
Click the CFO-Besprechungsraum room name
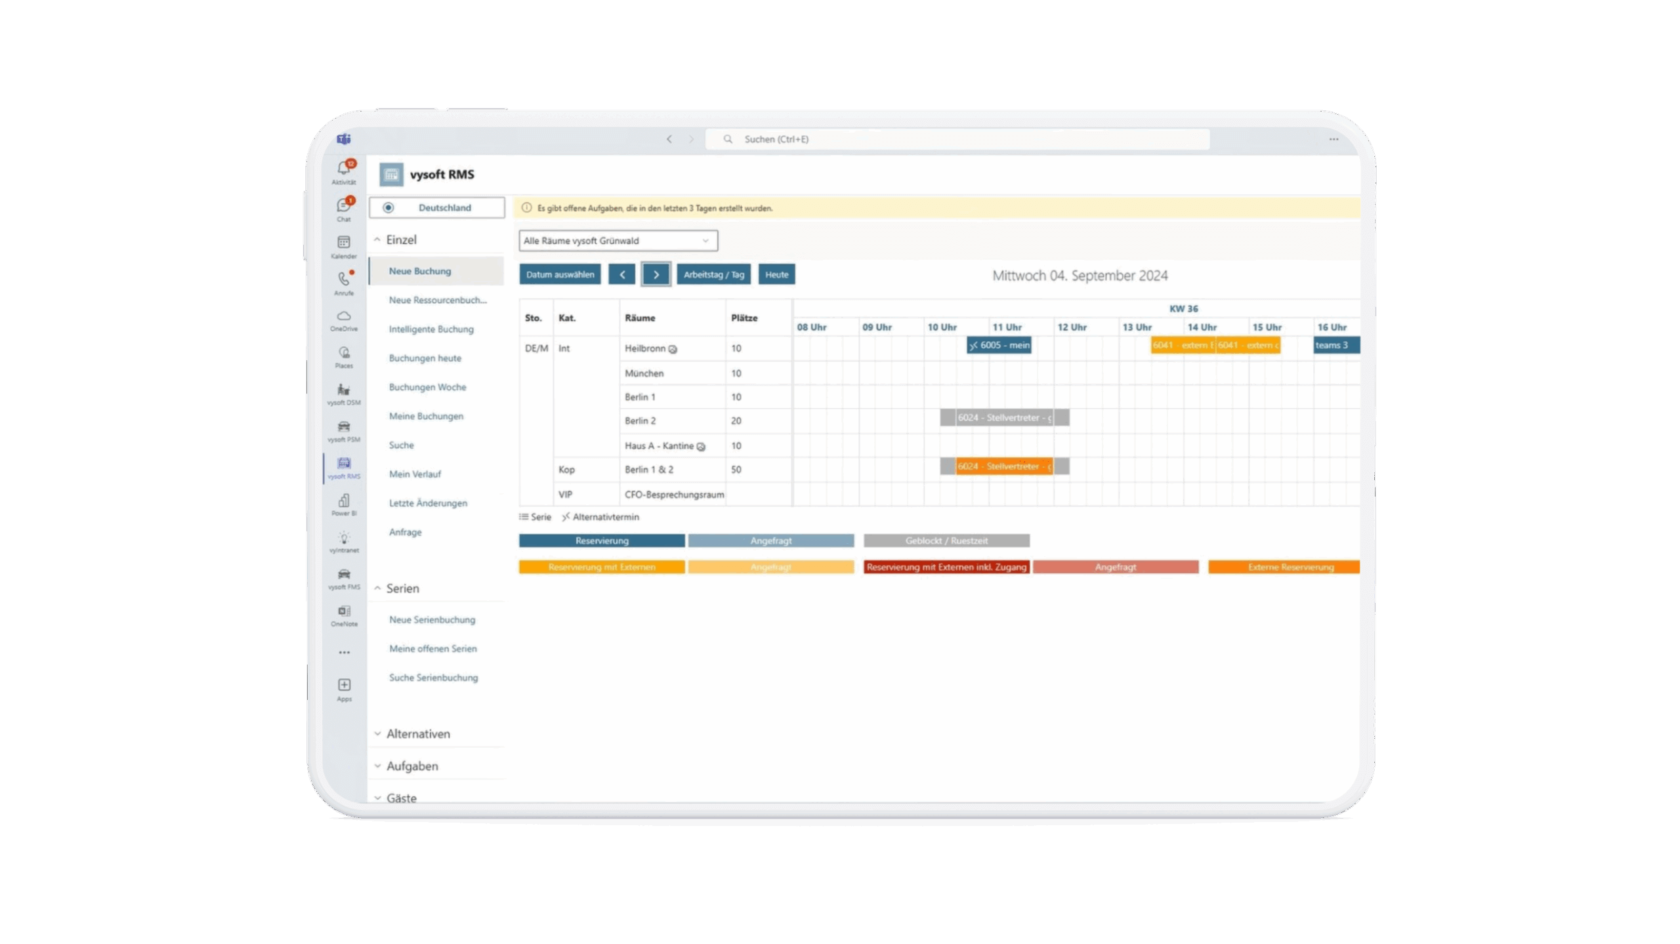point(674,495)
